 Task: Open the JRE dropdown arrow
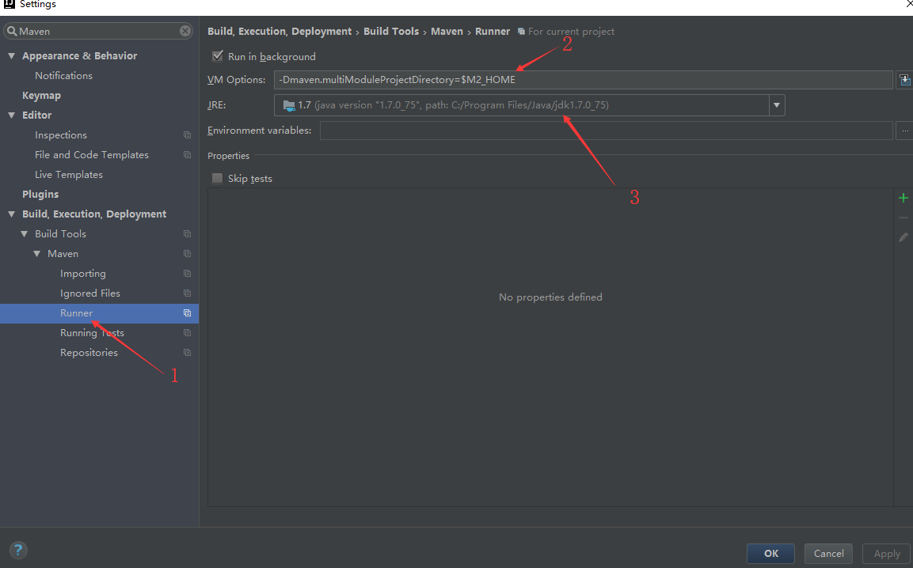pos(776,105)
